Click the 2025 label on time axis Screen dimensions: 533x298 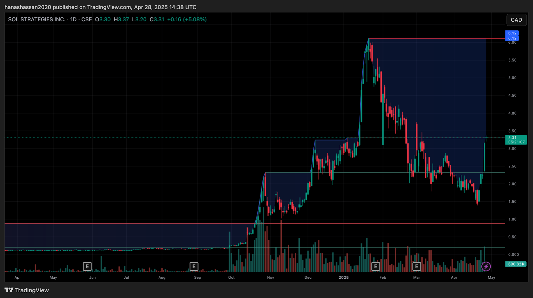point(344,278)
